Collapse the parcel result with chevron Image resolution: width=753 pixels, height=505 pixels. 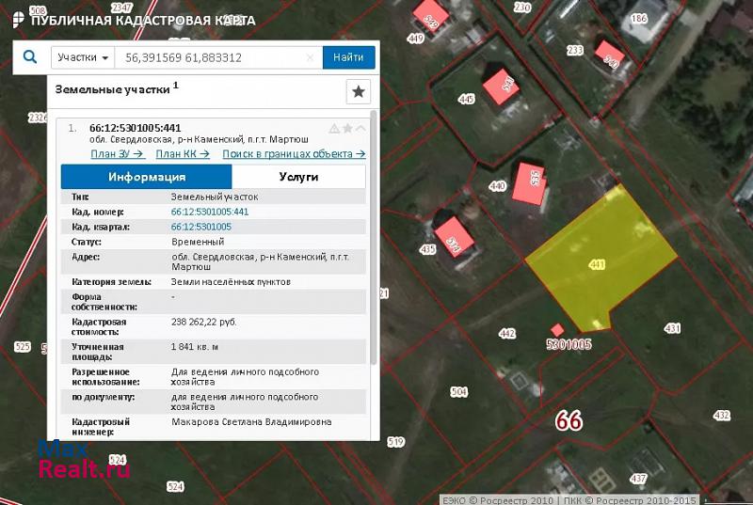click(x=360, y=128)
